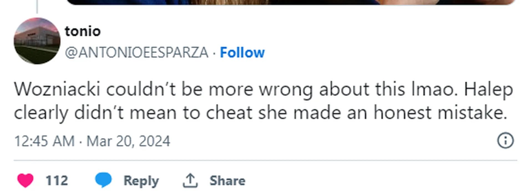Screen dimensions: 531x194
Task: Click the 12:45 AM time text
Action: click(44, 141)
